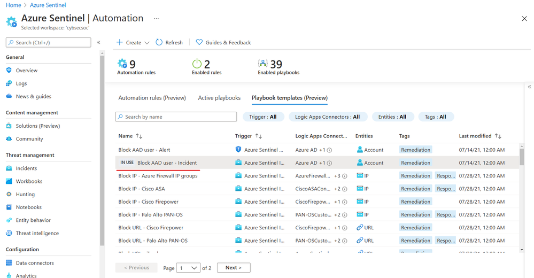Viewport: 534px width, 278px height.
Task: Select Block AAD user - Alert template
Action: click(x=144, y=150)
